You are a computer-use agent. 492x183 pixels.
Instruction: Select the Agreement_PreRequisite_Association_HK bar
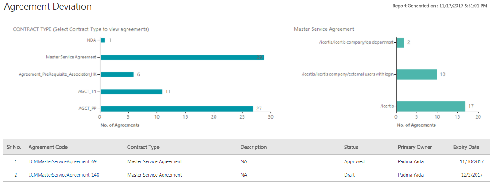[x=117, y=74]
